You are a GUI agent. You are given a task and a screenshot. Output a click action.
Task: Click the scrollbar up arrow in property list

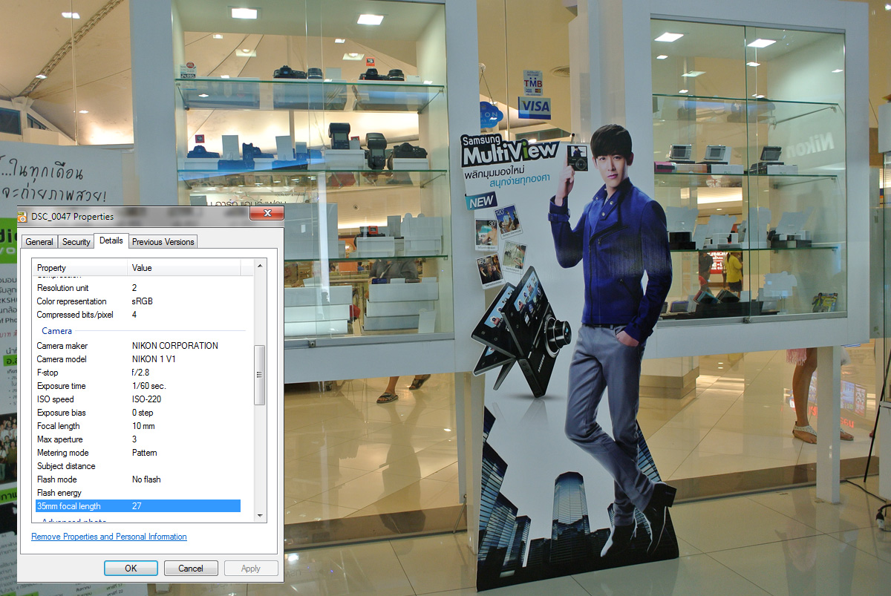[260, 266]
